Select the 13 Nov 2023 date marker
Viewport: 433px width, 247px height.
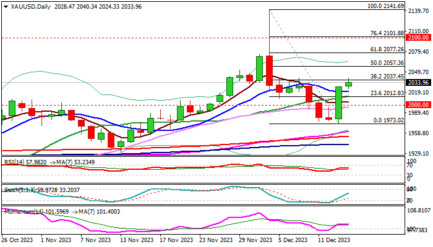tap(138, 240)
